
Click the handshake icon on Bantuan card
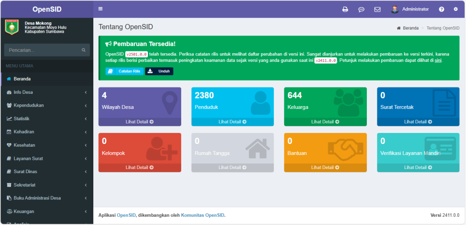[x=346, y=149]
